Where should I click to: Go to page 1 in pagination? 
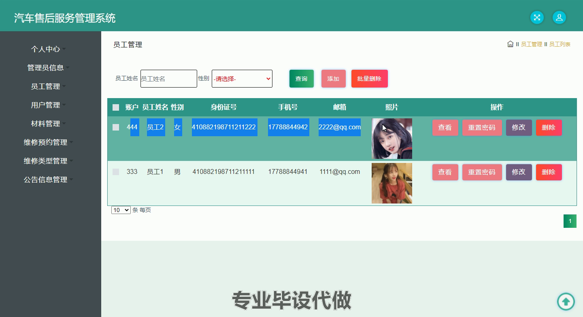(570, 221)
